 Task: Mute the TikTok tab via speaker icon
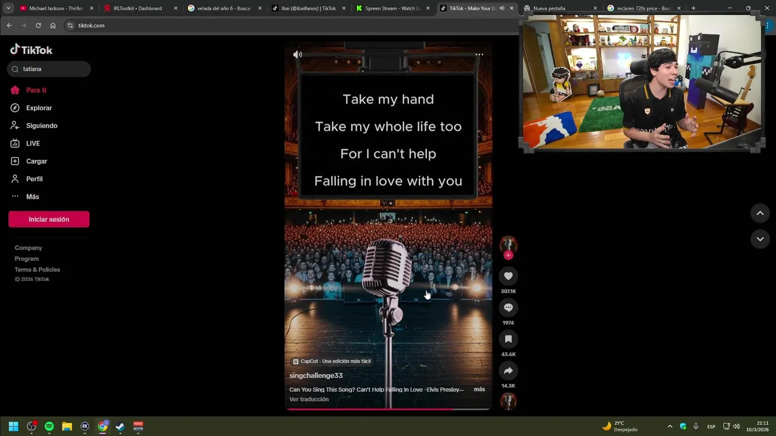click(x=501, y=8)
